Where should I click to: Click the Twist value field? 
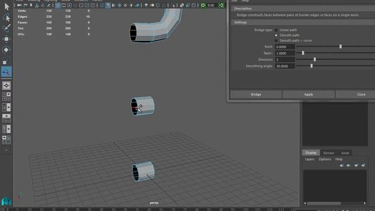coord(285,47)
